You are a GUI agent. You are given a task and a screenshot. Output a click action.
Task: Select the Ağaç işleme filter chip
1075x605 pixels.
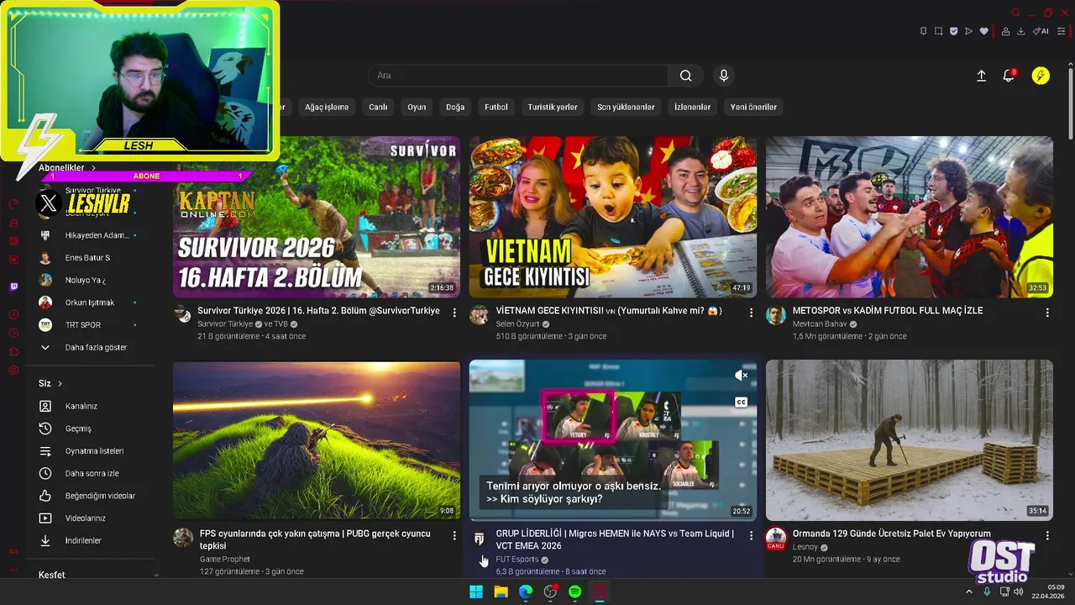pyautogui.click(x=327, y=107)
